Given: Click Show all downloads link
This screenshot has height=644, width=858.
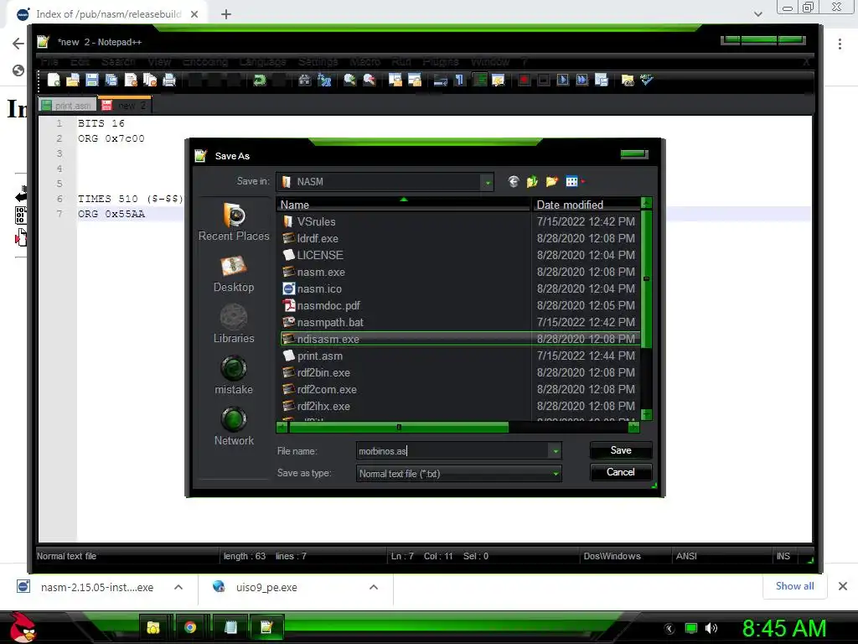Looking at the screenshot, I should click(x=794, y=586).
